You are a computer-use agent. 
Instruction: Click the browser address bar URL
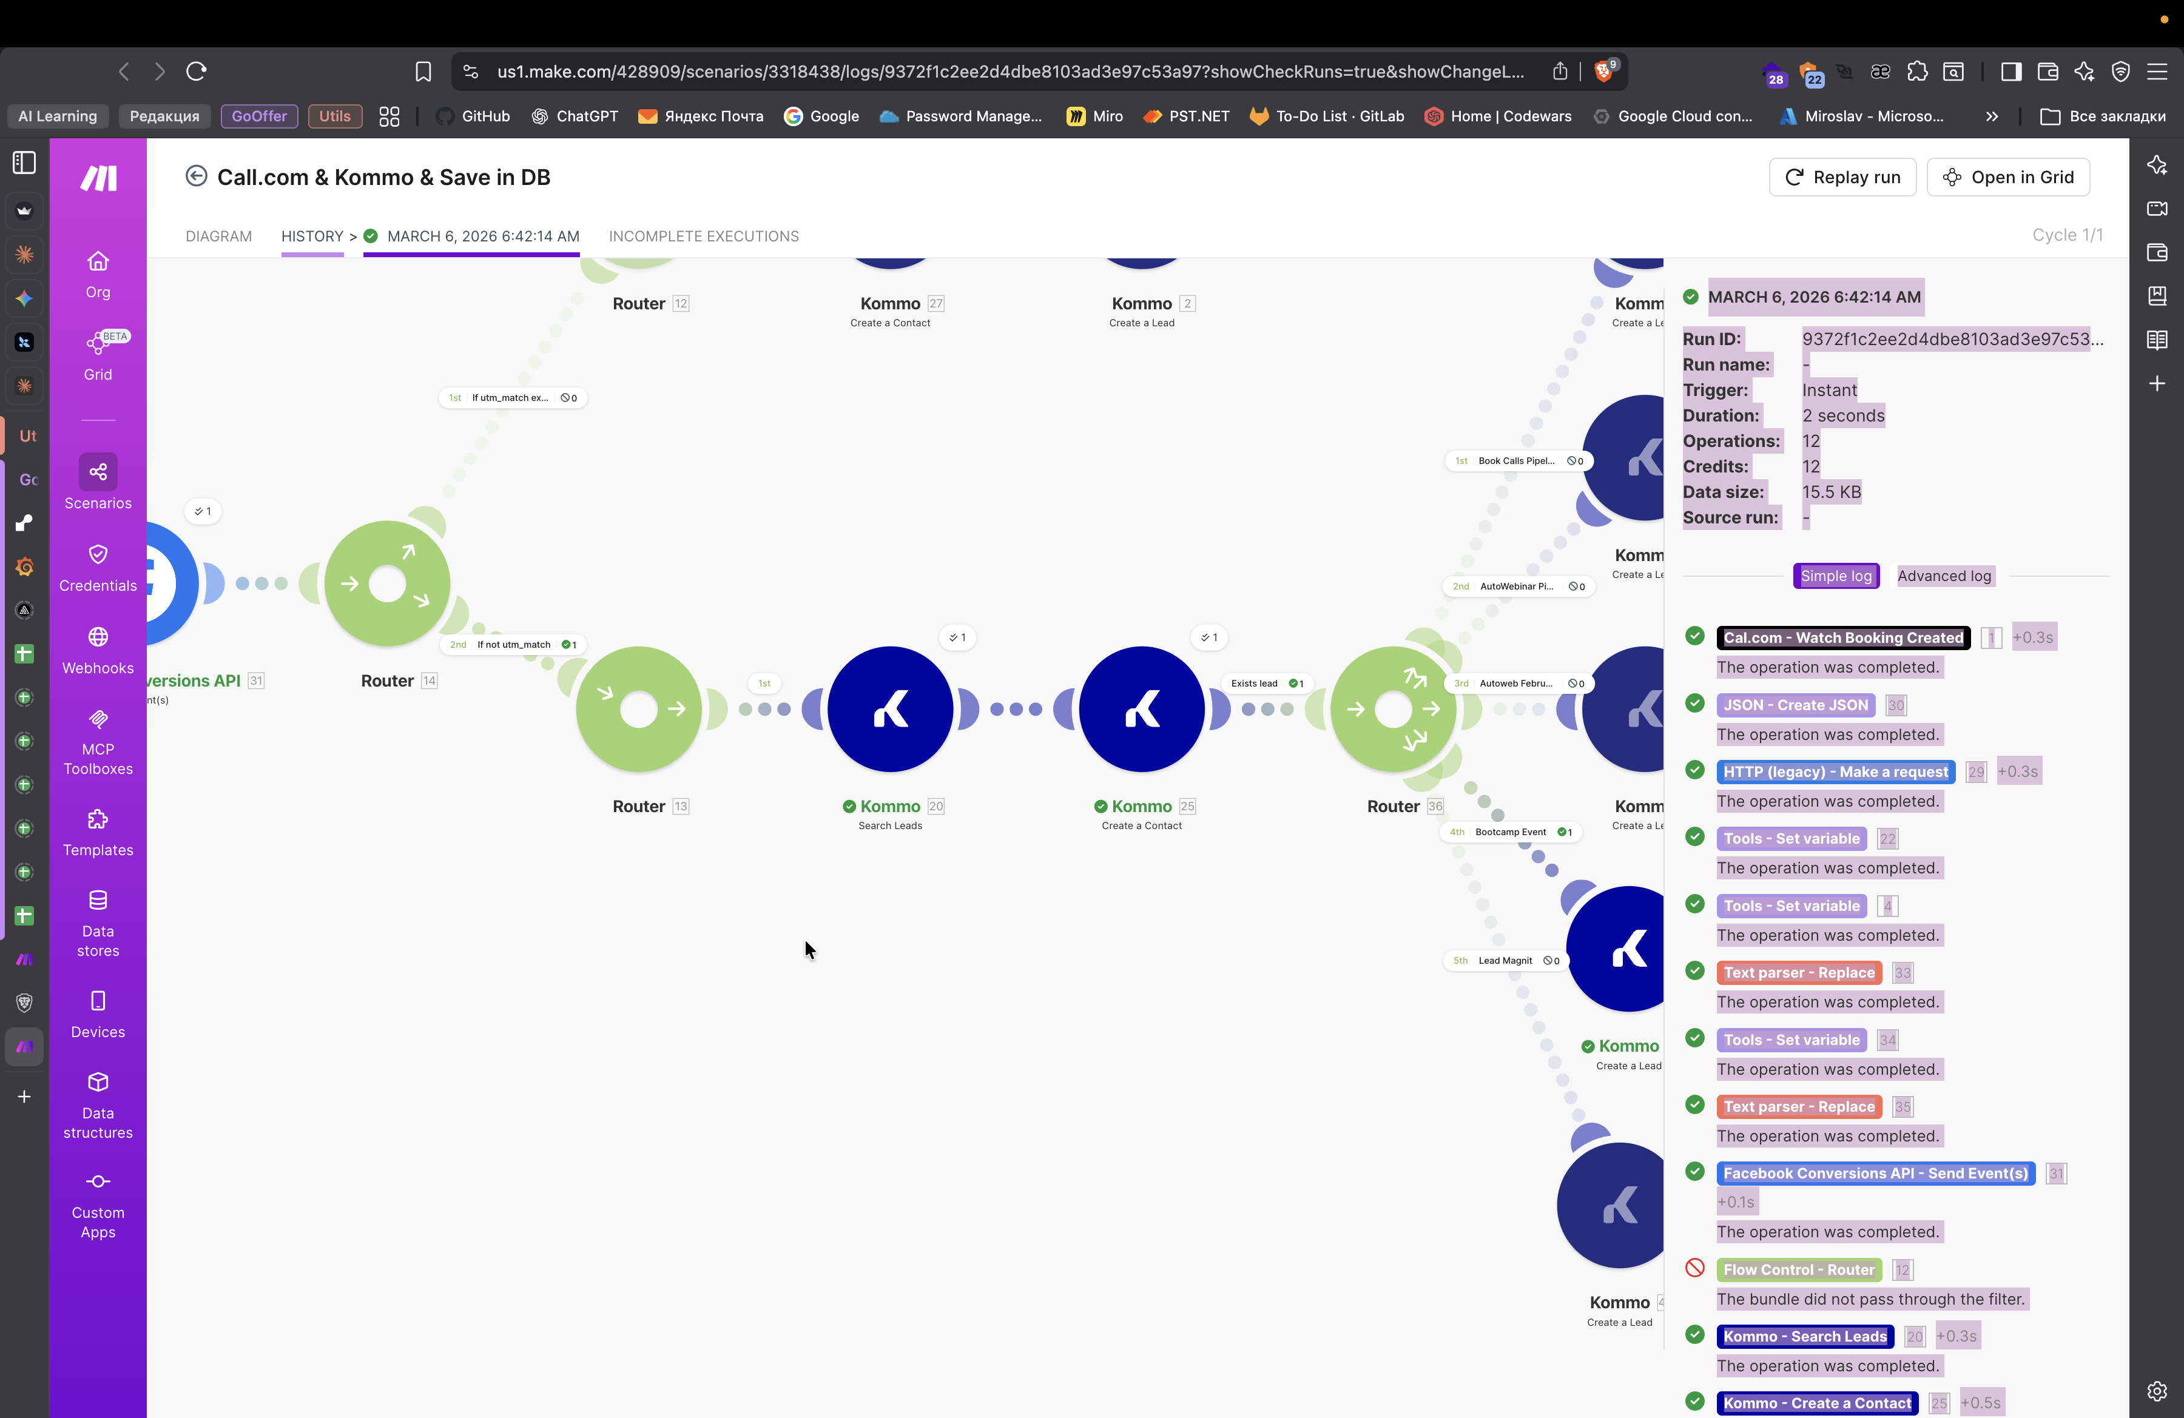pos(1009,72)
